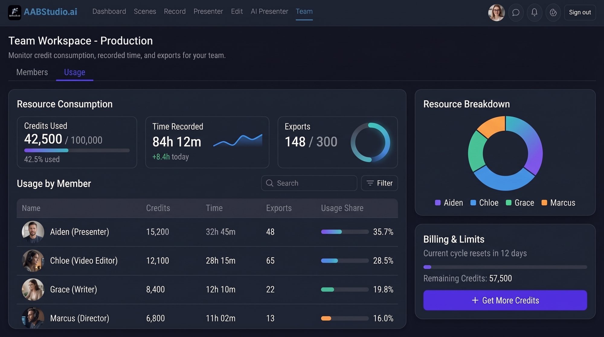Open the chat messages icon

pos(516,12)
